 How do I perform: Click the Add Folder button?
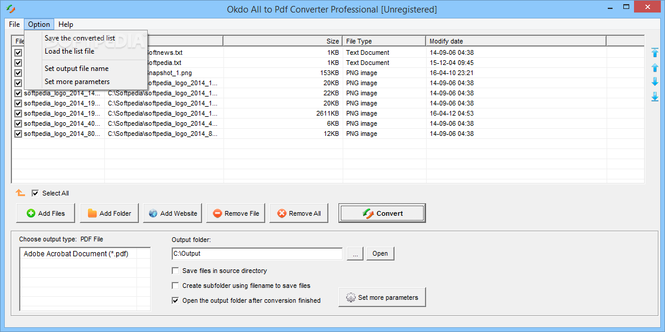coord(109,213)
